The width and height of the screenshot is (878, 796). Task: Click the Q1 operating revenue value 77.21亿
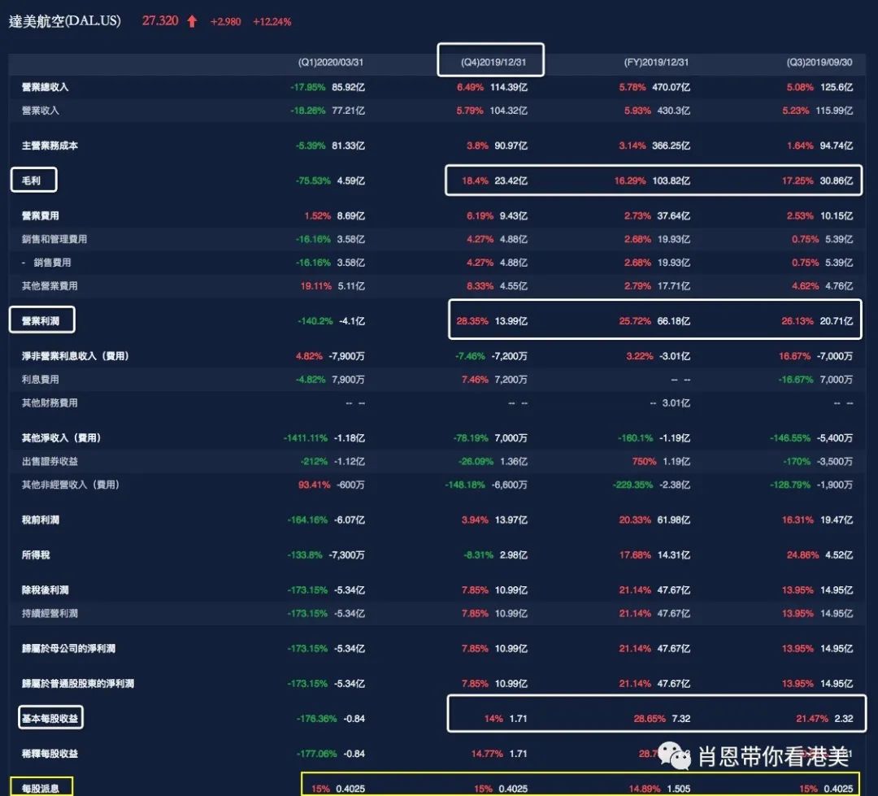coord(348,111)
